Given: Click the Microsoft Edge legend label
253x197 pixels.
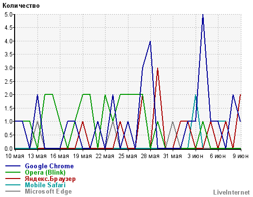Looking at the screenshot, I should [x=48, y=192].
